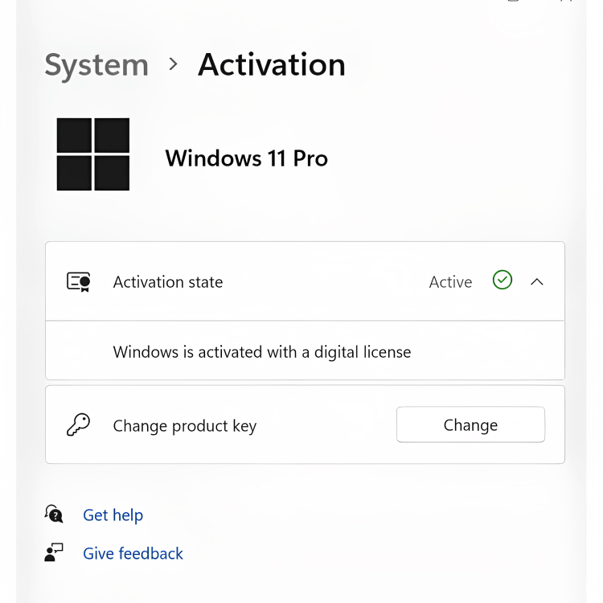The width and height of the screenshot is (603, 603).
Task: Click the Active status text
Action: [x=450, y=282]
